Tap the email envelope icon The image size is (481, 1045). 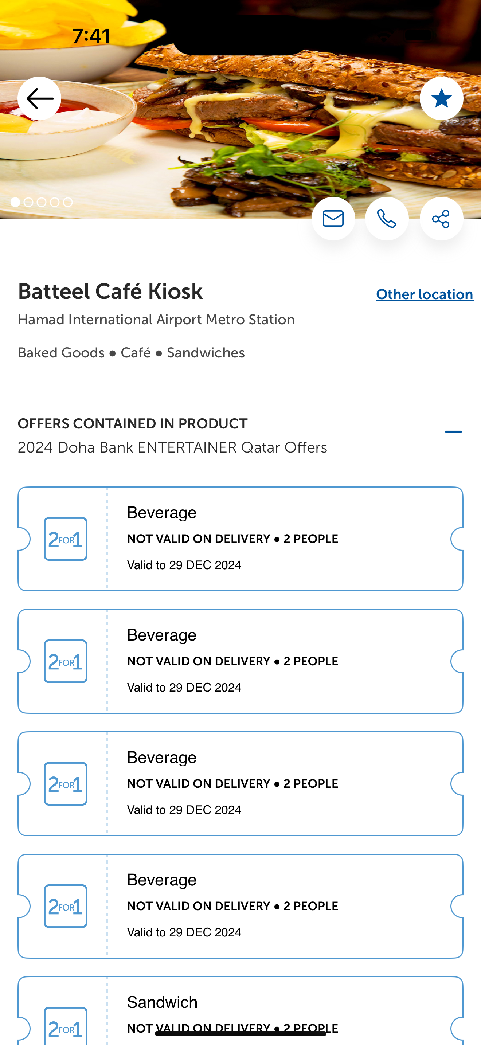(x=333, y=219)
